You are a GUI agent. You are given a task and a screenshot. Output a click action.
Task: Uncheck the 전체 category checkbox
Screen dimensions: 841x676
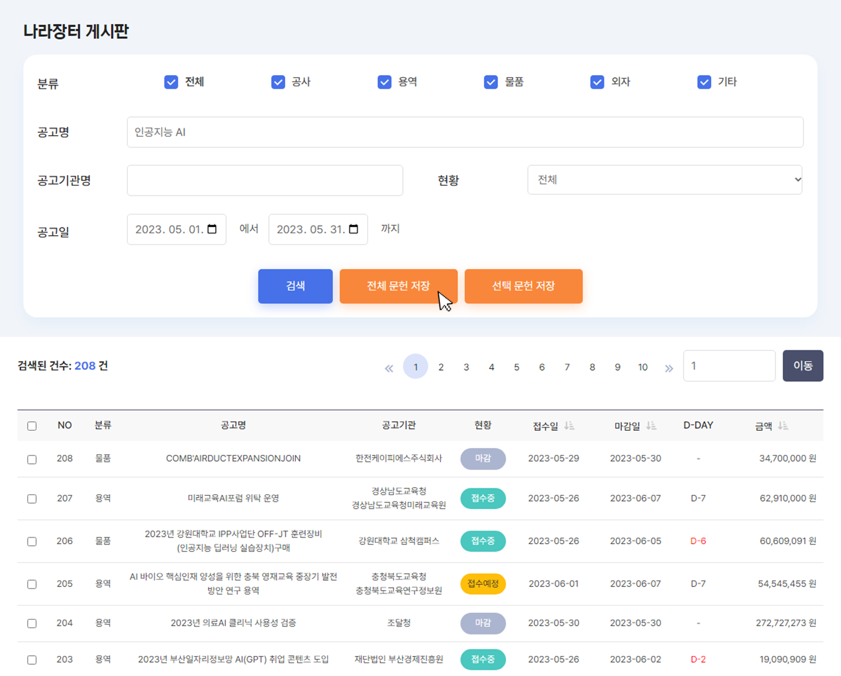click(171, 82)
